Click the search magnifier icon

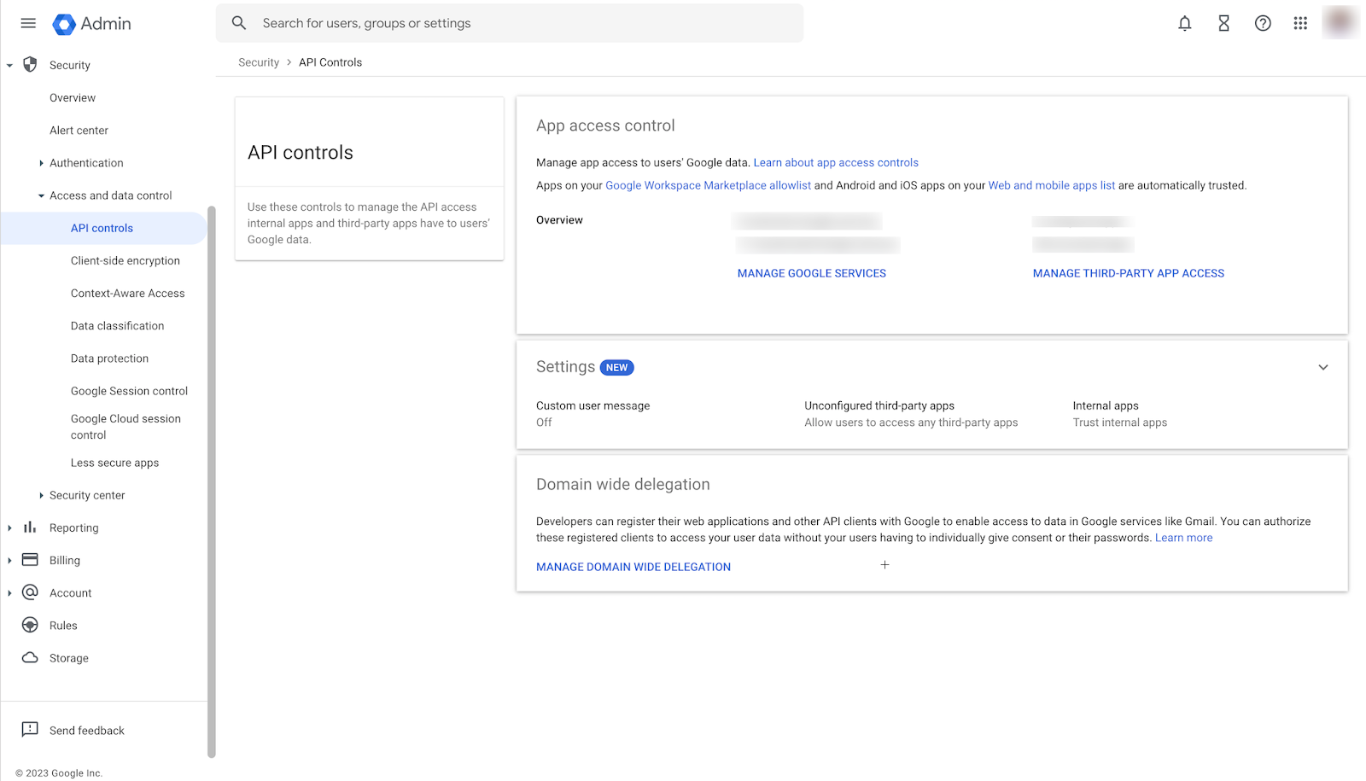(239, 23)
